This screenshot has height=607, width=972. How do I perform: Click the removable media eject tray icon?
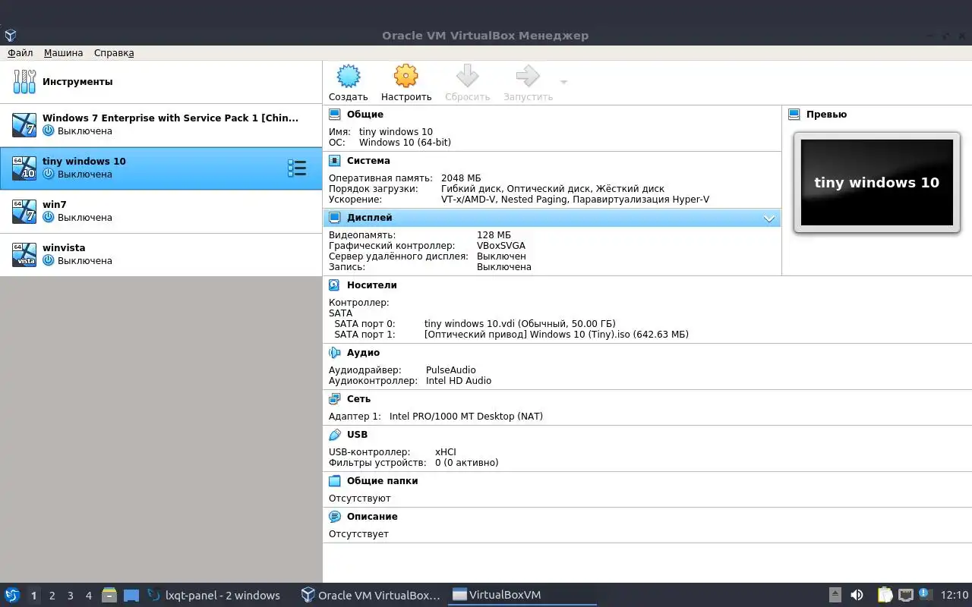835,595
